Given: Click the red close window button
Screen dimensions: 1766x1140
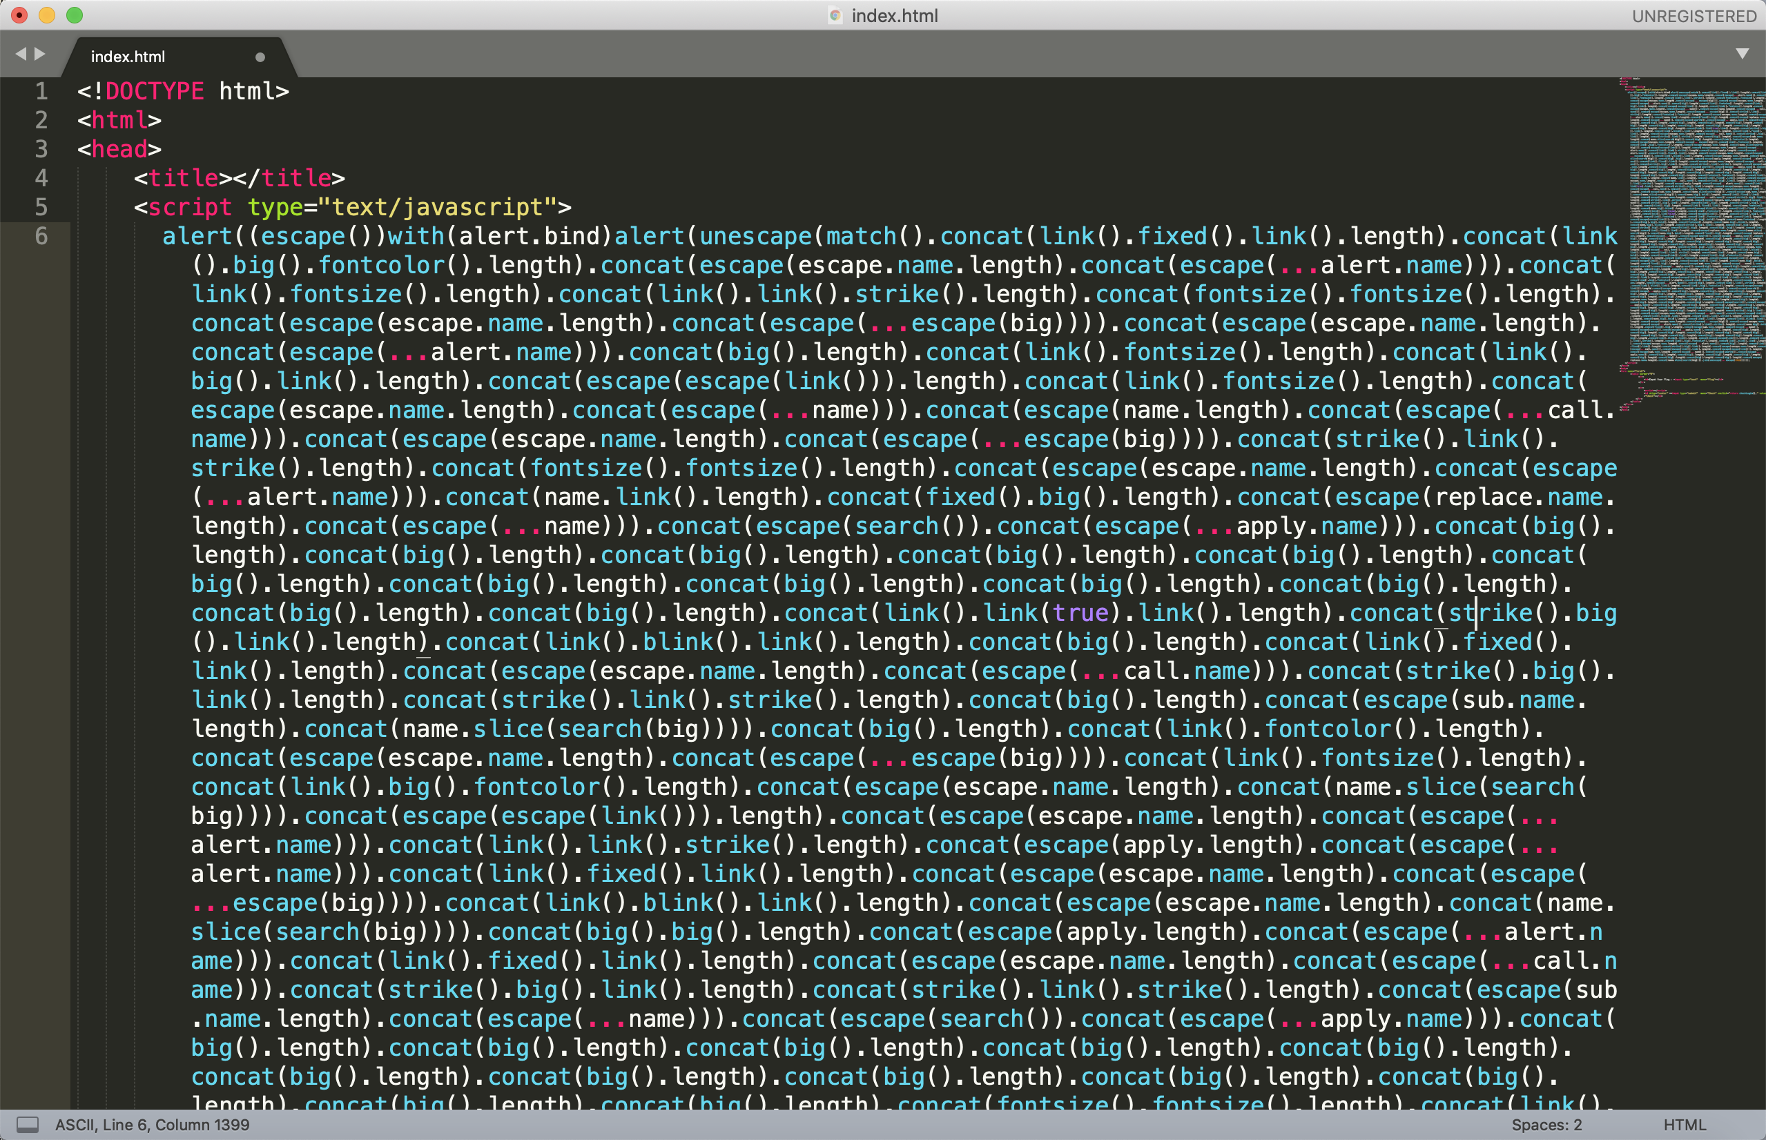Looking at the screenshot, I should pyautogui.click(x=20, y=16).
